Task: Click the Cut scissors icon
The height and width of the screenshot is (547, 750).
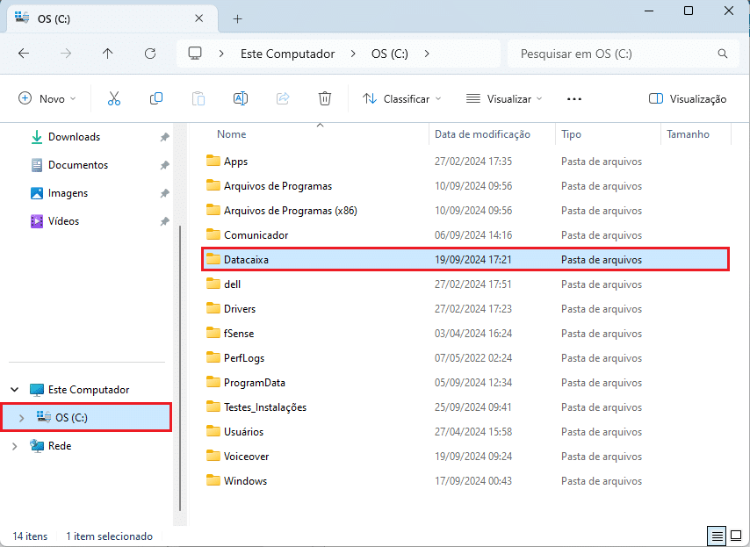Action: point(114,99)
